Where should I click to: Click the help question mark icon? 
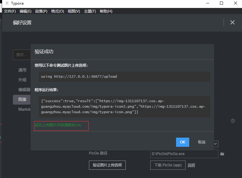click(232, 121)
